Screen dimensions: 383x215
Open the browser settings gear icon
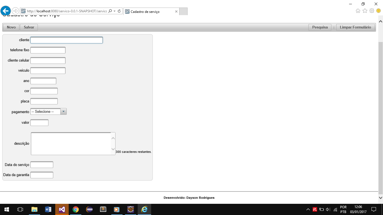point(372,11)
